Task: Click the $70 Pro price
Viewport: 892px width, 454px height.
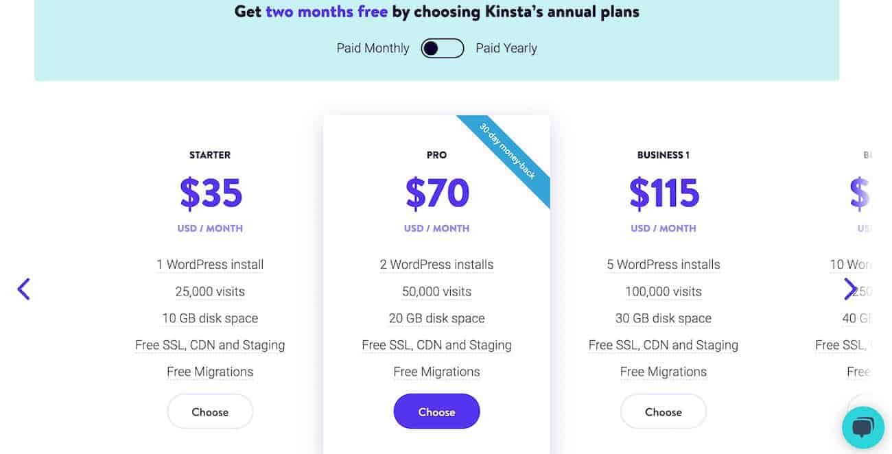Action: [437, 193]
